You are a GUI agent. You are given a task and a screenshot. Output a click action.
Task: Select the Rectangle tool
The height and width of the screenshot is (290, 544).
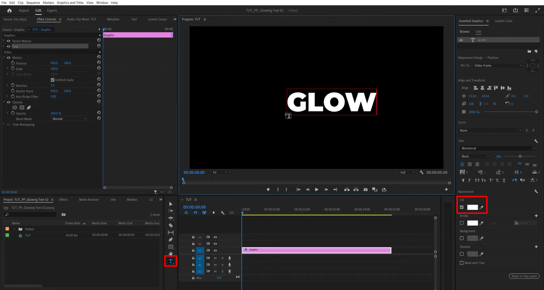(171, 247)
